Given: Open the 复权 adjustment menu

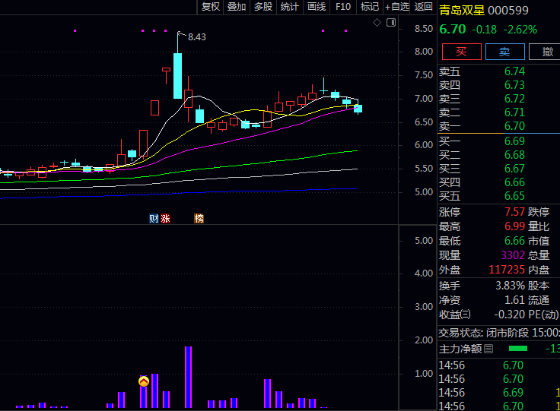Looking at the screenshot, I should tap(210, 7).
